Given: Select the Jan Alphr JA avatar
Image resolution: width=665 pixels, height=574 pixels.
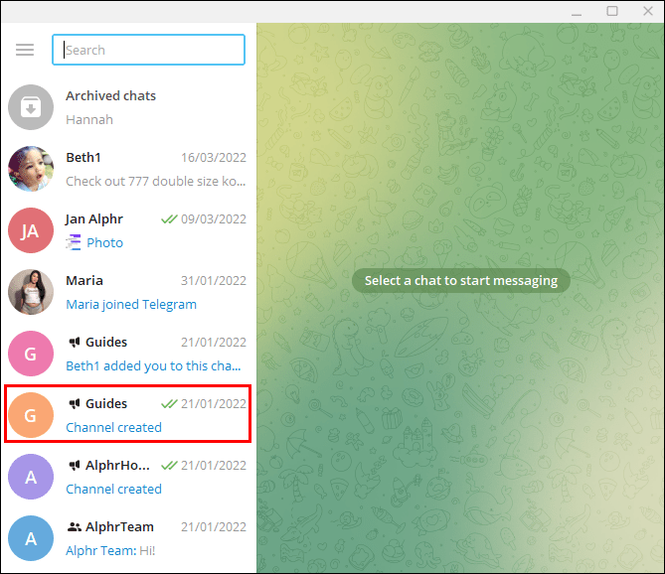Looking at the screenshot, I should (x=31, y=230).
